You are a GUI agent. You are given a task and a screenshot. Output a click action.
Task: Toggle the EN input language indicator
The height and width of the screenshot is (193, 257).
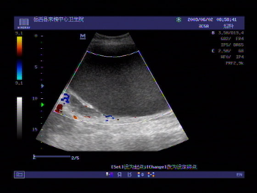click(239, 175)
